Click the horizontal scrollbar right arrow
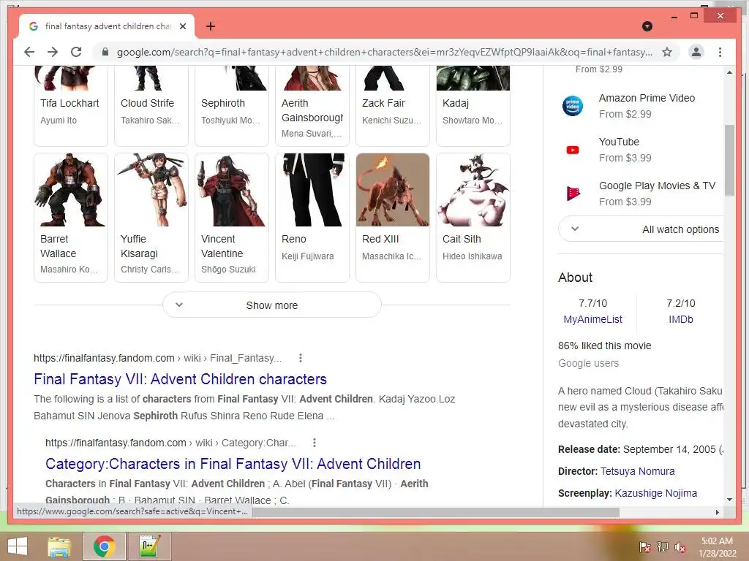This screenshot has width=749, height=561. click(717, 512)
